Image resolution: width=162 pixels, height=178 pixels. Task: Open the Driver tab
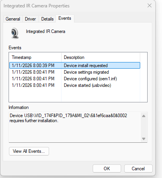tap(30, 19)
